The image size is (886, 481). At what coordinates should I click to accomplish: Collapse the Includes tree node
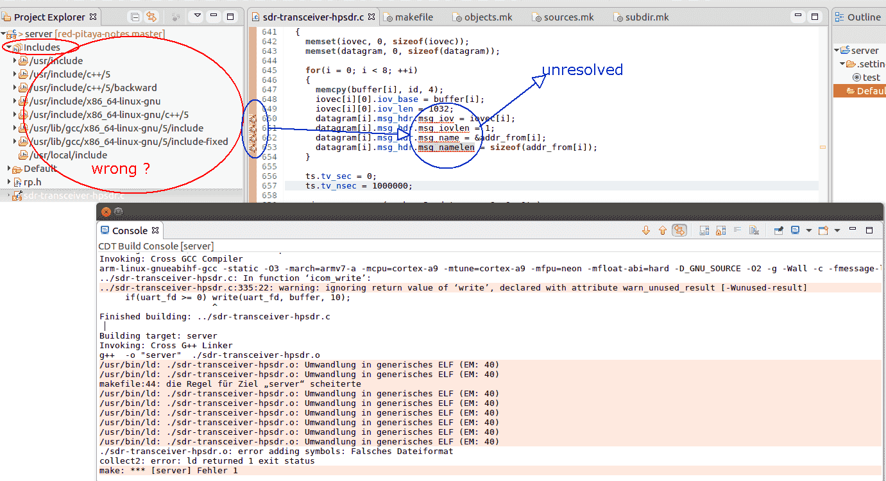[9, 47]
